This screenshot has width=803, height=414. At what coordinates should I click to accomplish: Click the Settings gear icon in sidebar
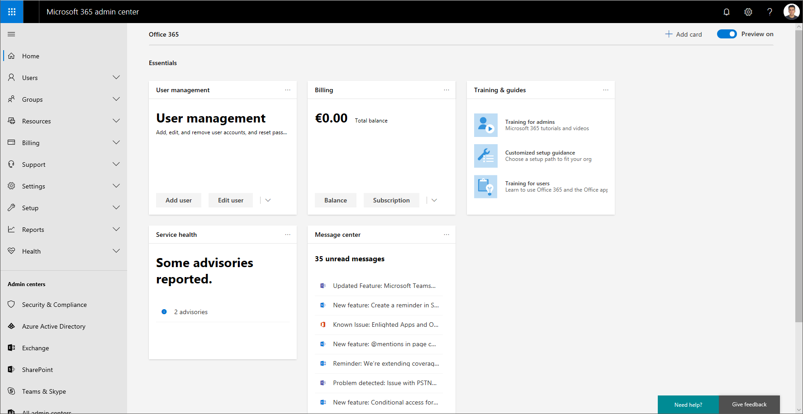tap(12, 186)
